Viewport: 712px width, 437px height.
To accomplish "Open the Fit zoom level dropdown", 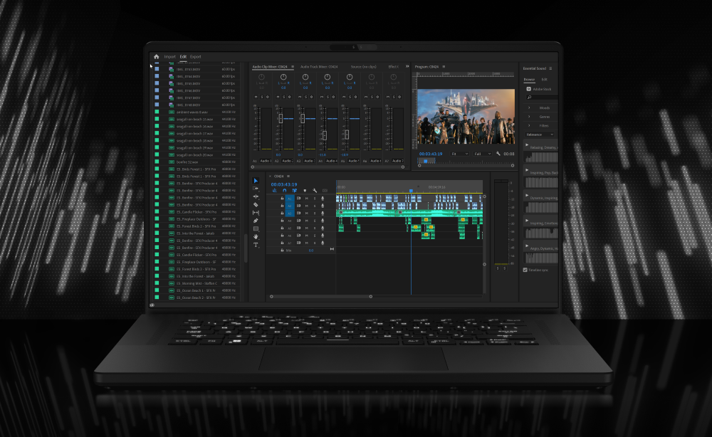I will pos(459,154).
